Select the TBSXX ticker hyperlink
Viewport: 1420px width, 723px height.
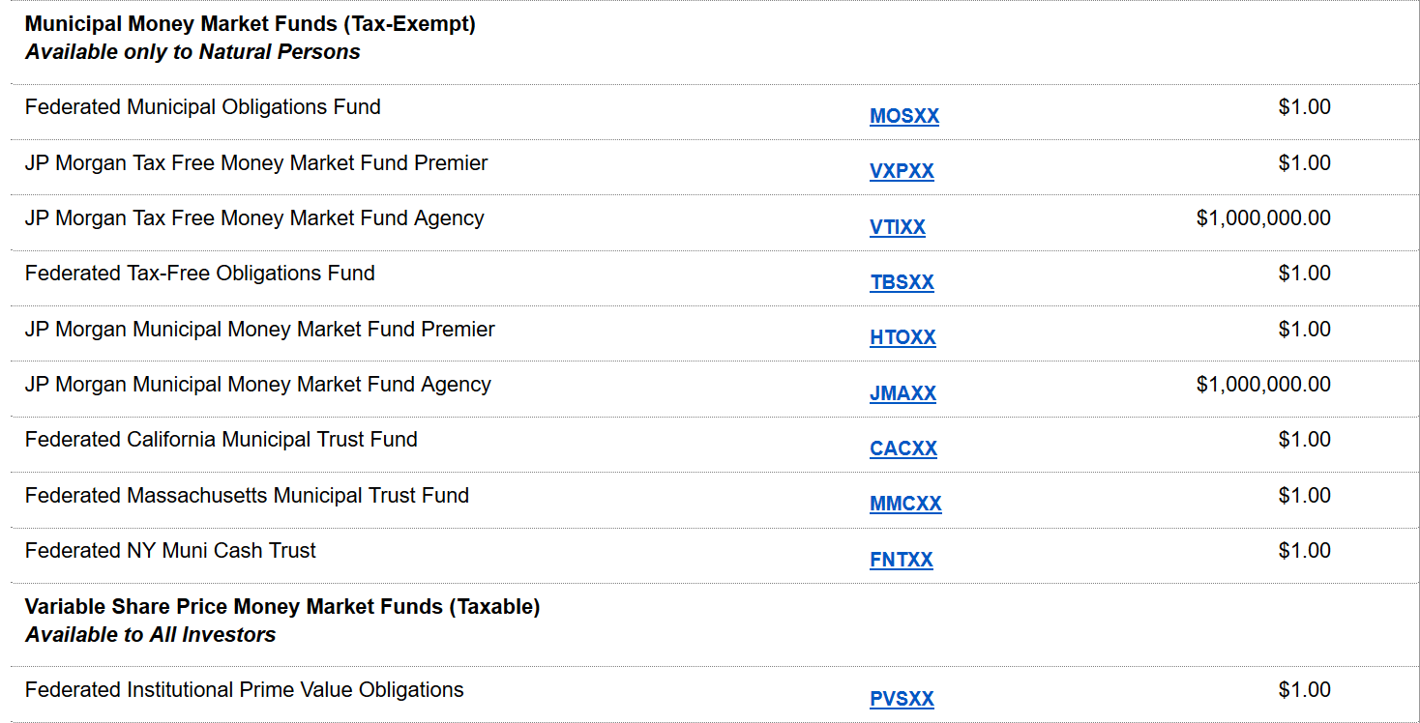902,281
